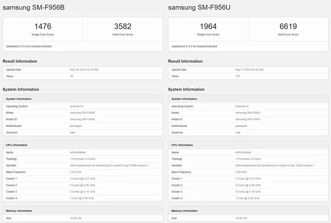This screenshot has height=223, width=331.
Task: Click the 2.26 GHz base frequency for SM-F956B
Action: [76, 172]
